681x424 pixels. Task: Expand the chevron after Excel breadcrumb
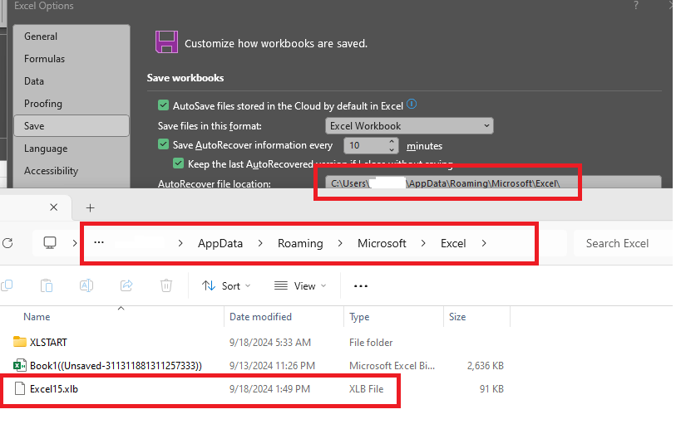click(x=484, y=244)
